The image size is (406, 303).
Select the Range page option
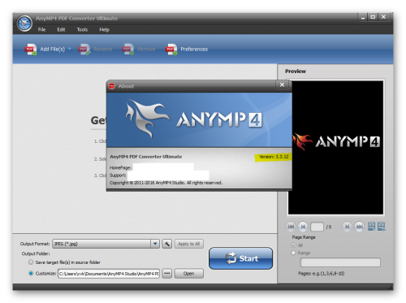(293, 253)
